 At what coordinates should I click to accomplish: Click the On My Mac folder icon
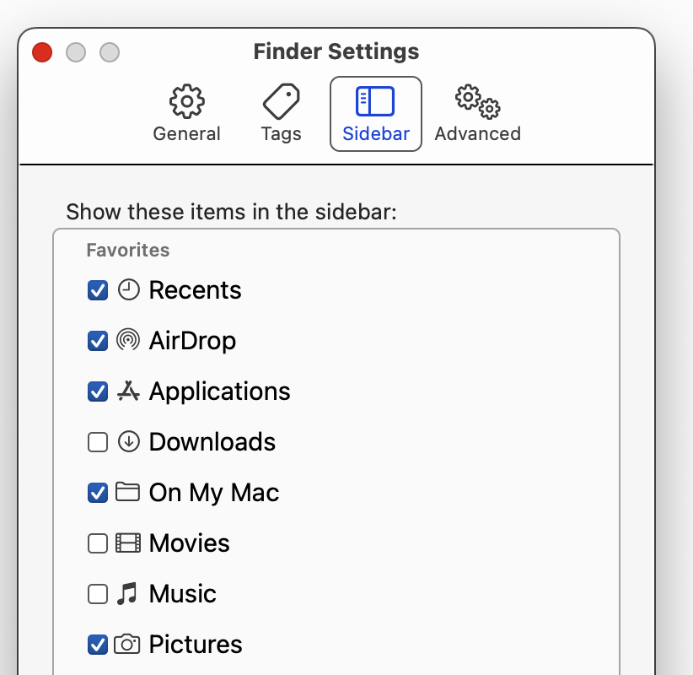pyautogui.click(x=127, y=493)
